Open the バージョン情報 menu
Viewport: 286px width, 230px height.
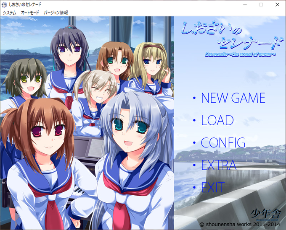point(56,13)
